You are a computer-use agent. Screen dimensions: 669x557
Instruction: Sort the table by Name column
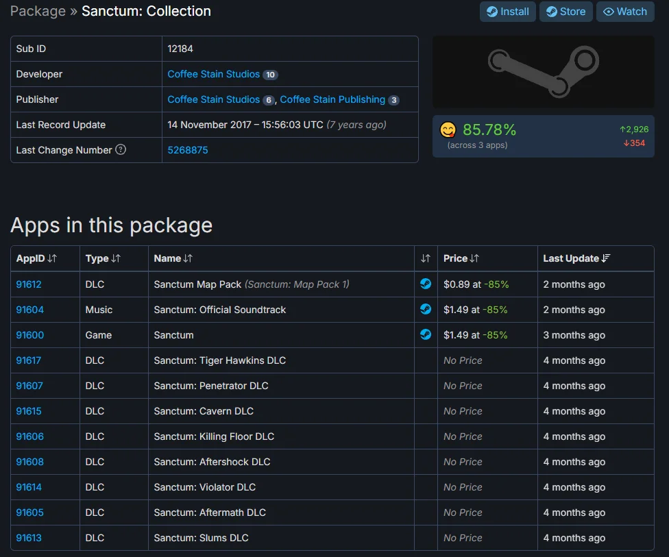[173, 258]
